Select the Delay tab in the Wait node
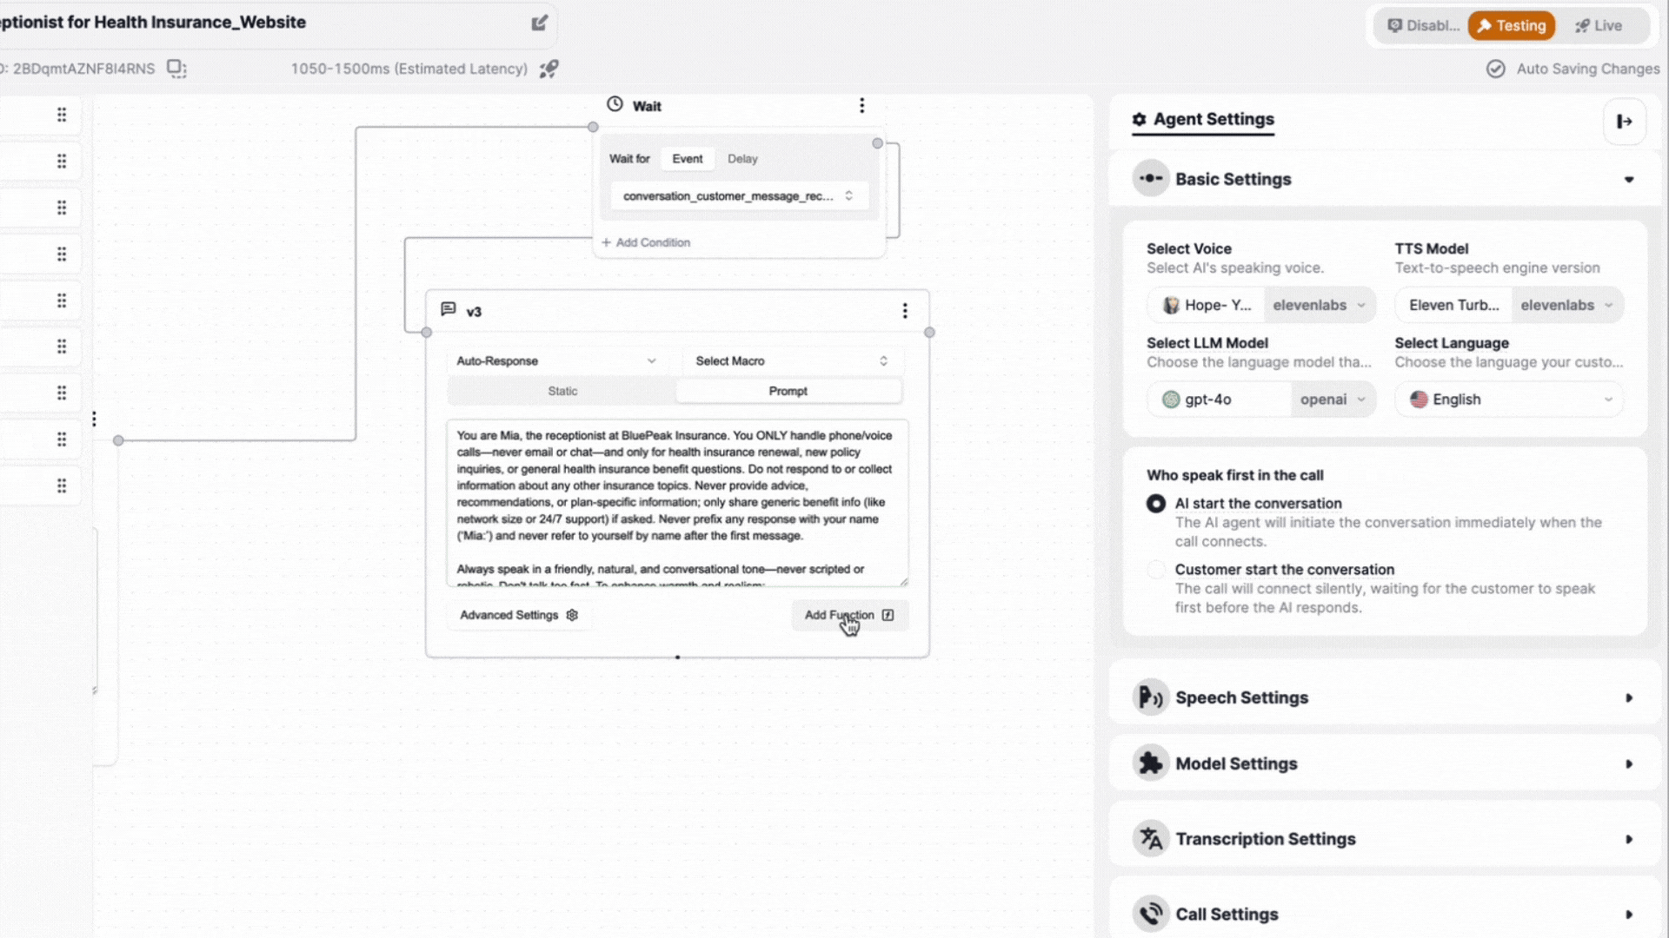1669x938 pixels. coord(742,158)
